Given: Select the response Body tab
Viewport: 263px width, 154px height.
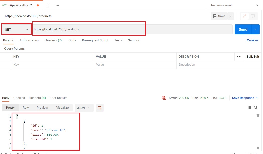Looking at the screenshot, I should point(6,98).
